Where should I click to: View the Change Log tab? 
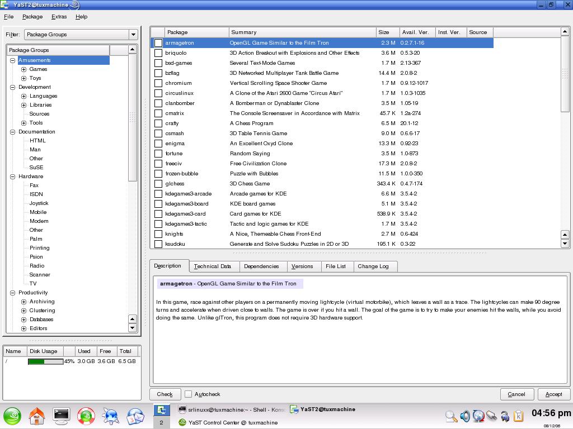point(375,266)
